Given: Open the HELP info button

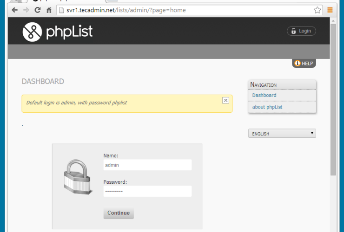Looking at the screenshot, I should click(x=304, y=63).
